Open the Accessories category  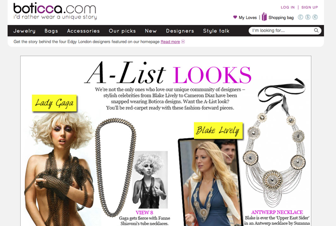click(x=83, y=31)
